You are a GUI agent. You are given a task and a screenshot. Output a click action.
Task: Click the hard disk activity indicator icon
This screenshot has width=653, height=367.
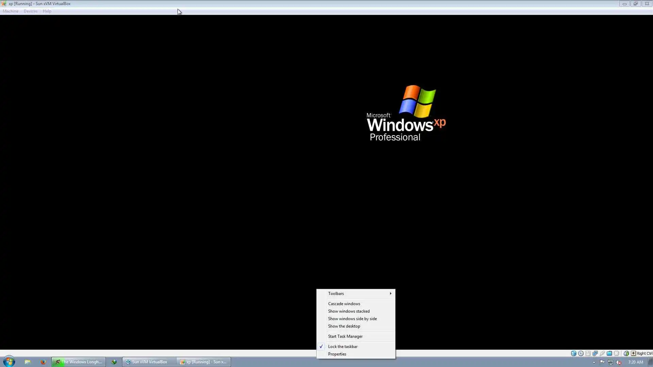pyautogui.click(x=573, y=353)
